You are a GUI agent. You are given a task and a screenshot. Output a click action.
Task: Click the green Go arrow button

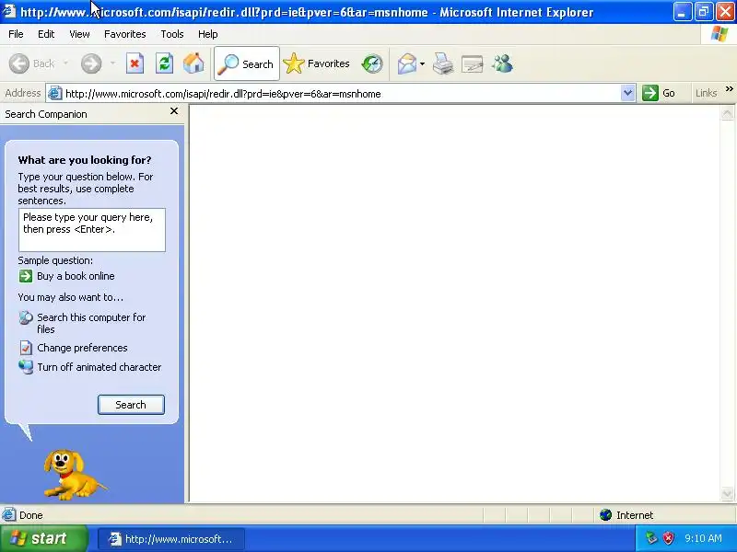pos(650,93)
